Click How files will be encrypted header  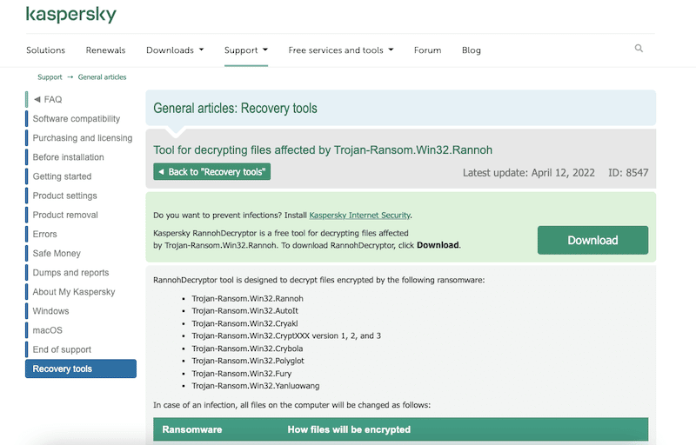click(349, 429)
